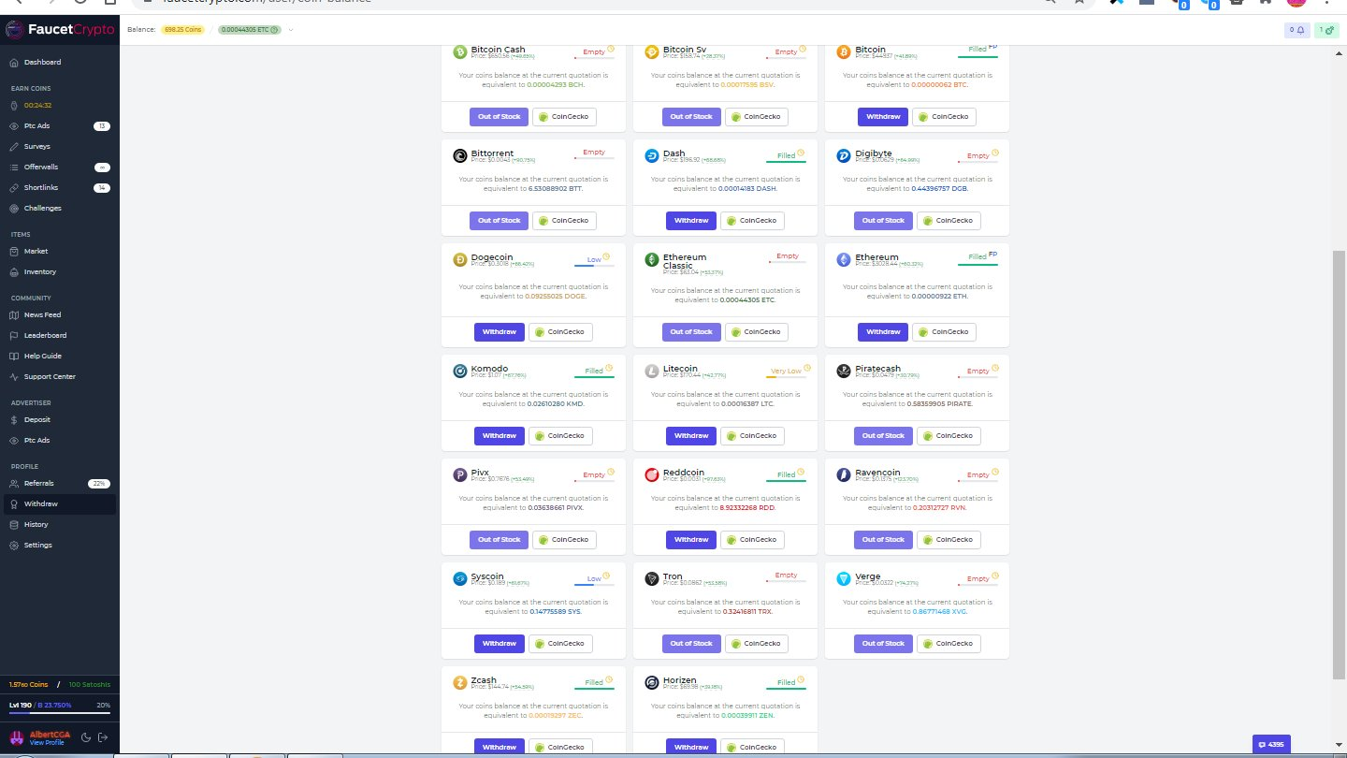Expand the balance currency dropdown arrow
This screenshot has width=1347, height=758.
(291, 30)
